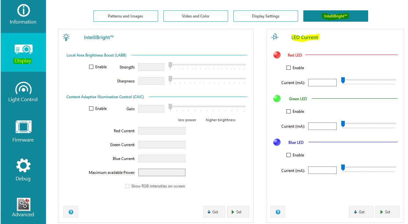Image resolution: width=408 pixels, height=224 pixels.
Task: Click the blue LED indicator ball
Action: pos(277,142)
